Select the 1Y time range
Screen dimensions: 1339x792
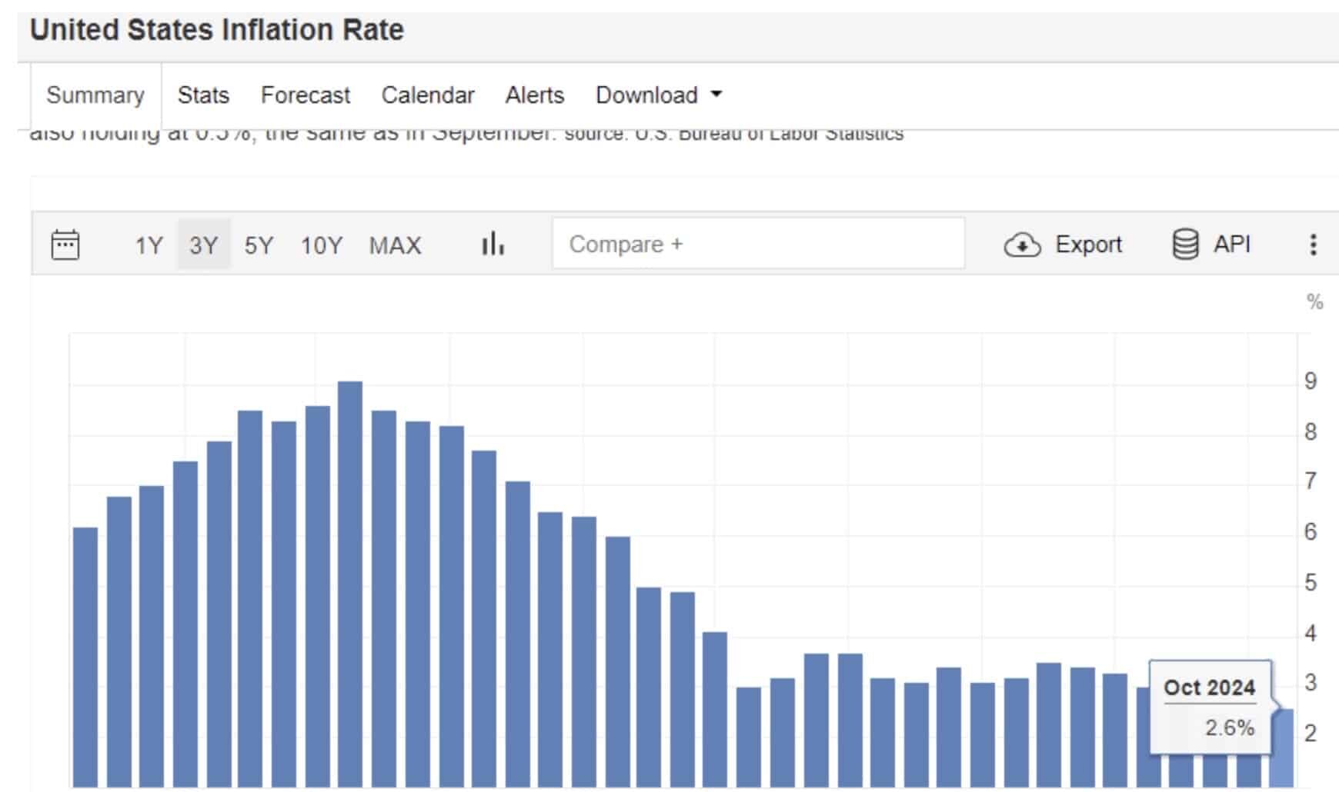pyautogui.click(x=149, y=245)
